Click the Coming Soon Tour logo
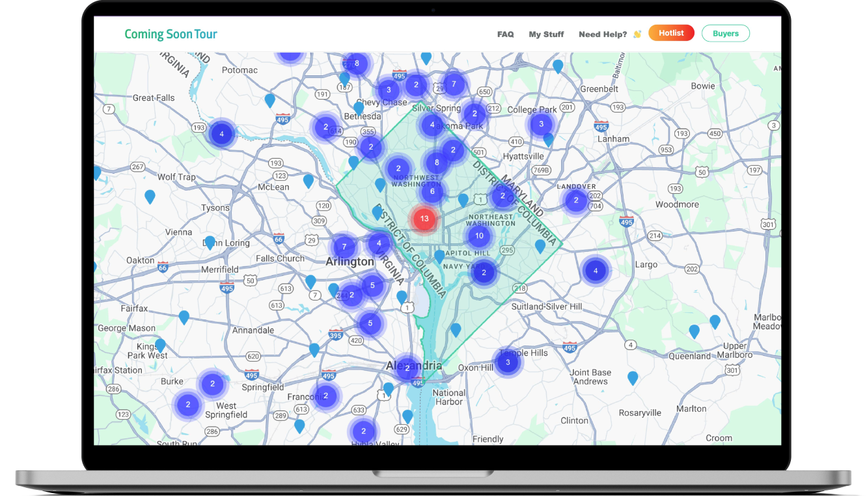 point(171,34)
